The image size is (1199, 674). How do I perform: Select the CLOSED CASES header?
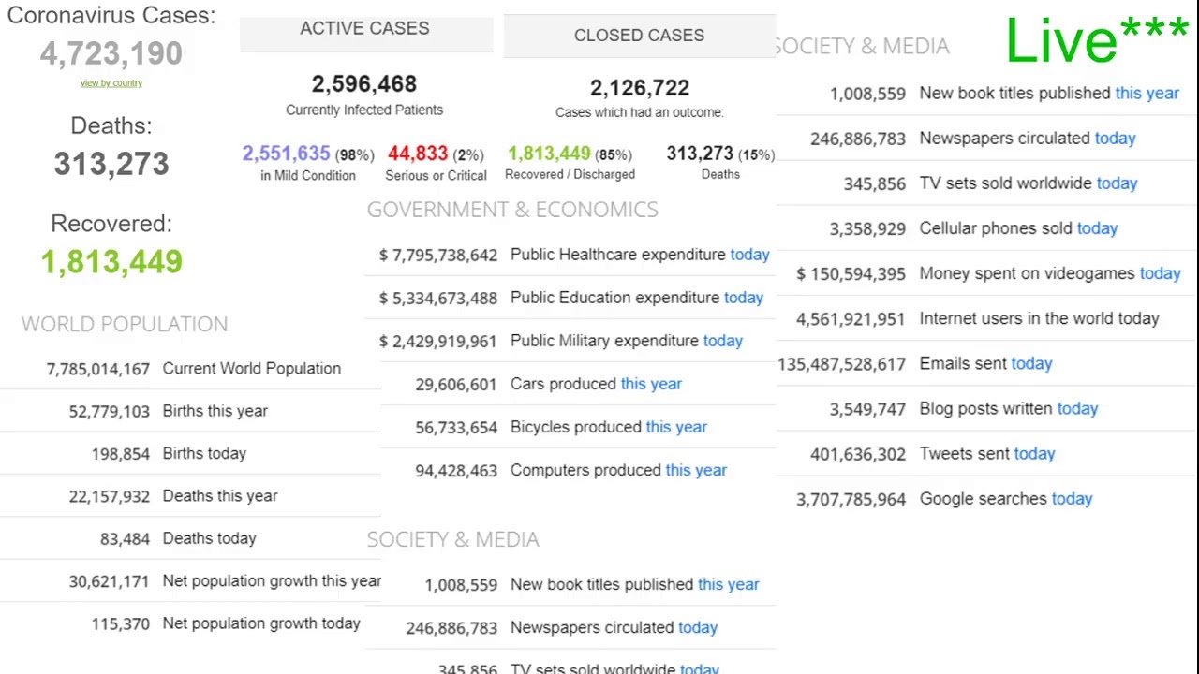(x=639, y=35)
